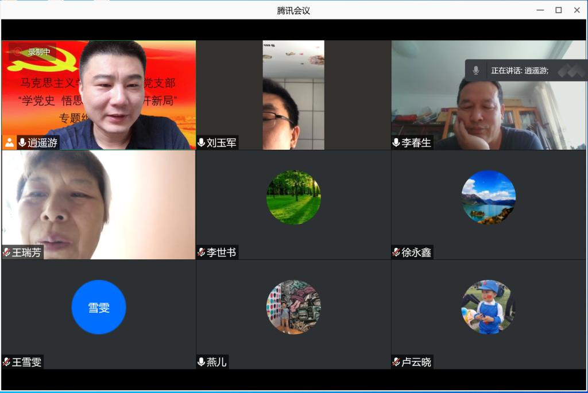Click the microphone icon beside 李春生
Screen dimensions: 588x393
click(396, 143)
